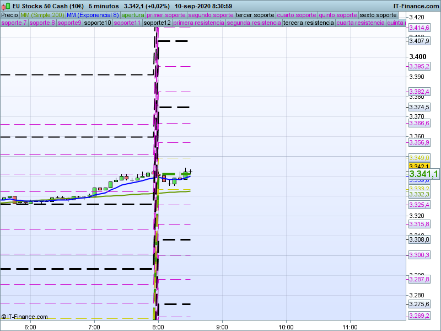Open the soporte10 indicator label

98,23
